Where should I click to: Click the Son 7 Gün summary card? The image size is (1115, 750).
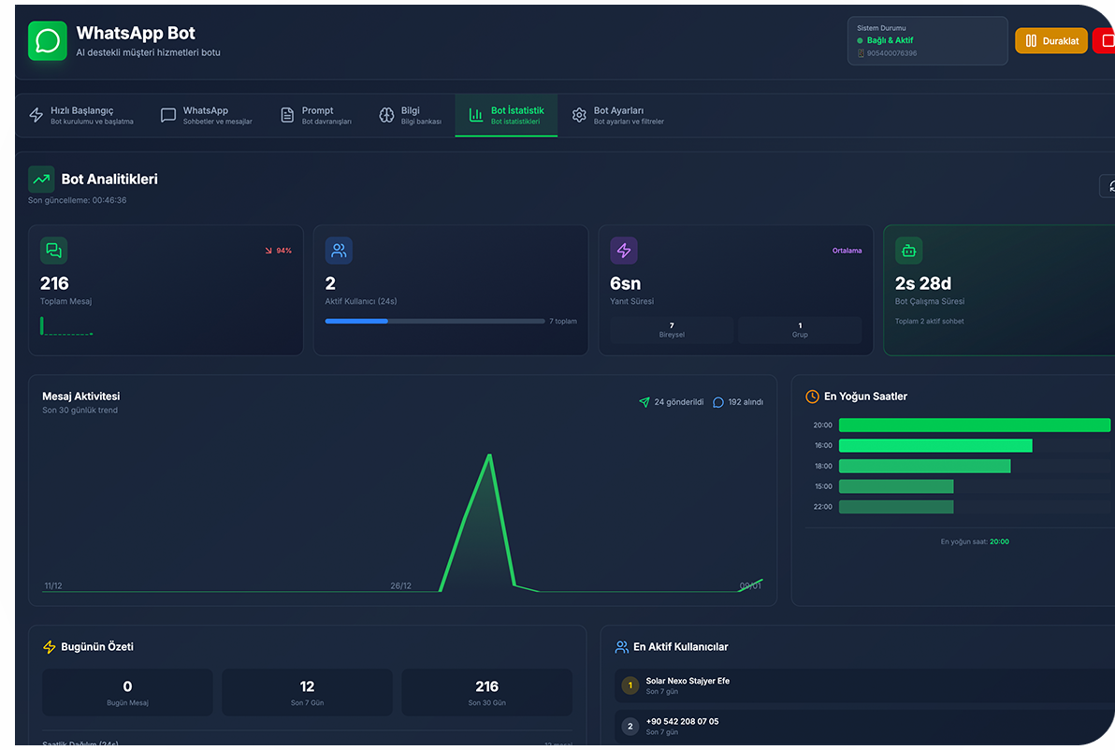tap(307, 692)
